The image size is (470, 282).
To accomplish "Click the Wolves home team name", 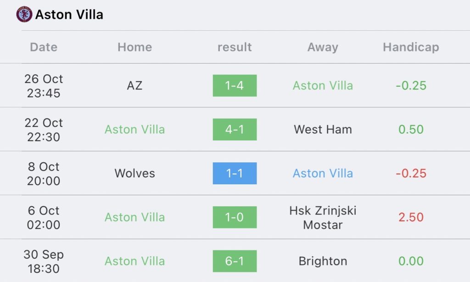I will pos(134,173).
